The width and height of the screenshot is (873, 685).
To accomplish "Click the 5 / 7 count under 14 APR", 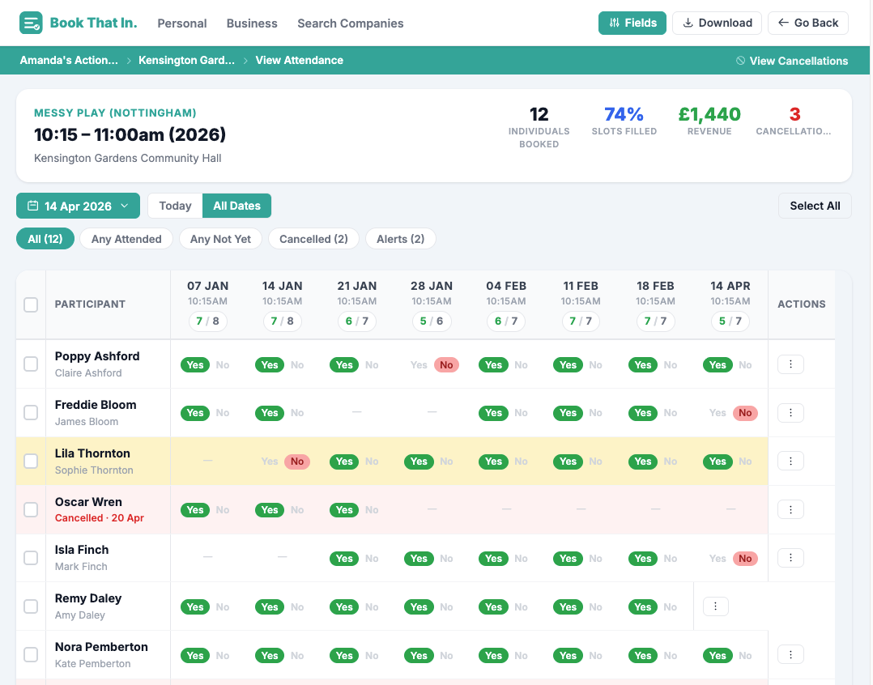I will 730,321.
